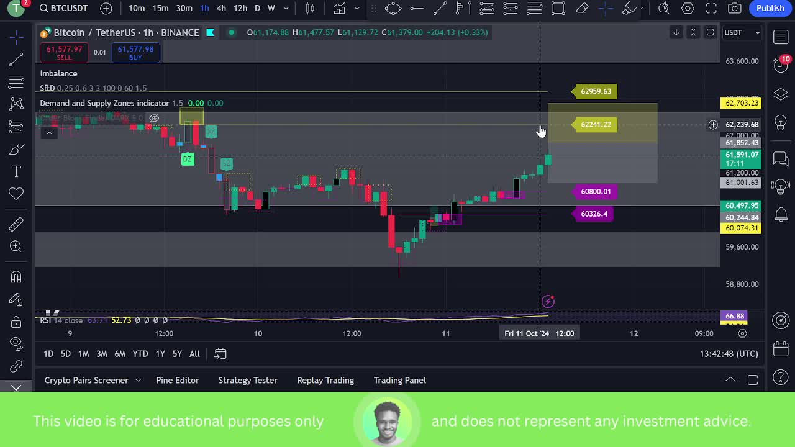Select the ellipse drawing tool in floating toolbar
This screenshot has width=795, height=447.
click(393, 8)
